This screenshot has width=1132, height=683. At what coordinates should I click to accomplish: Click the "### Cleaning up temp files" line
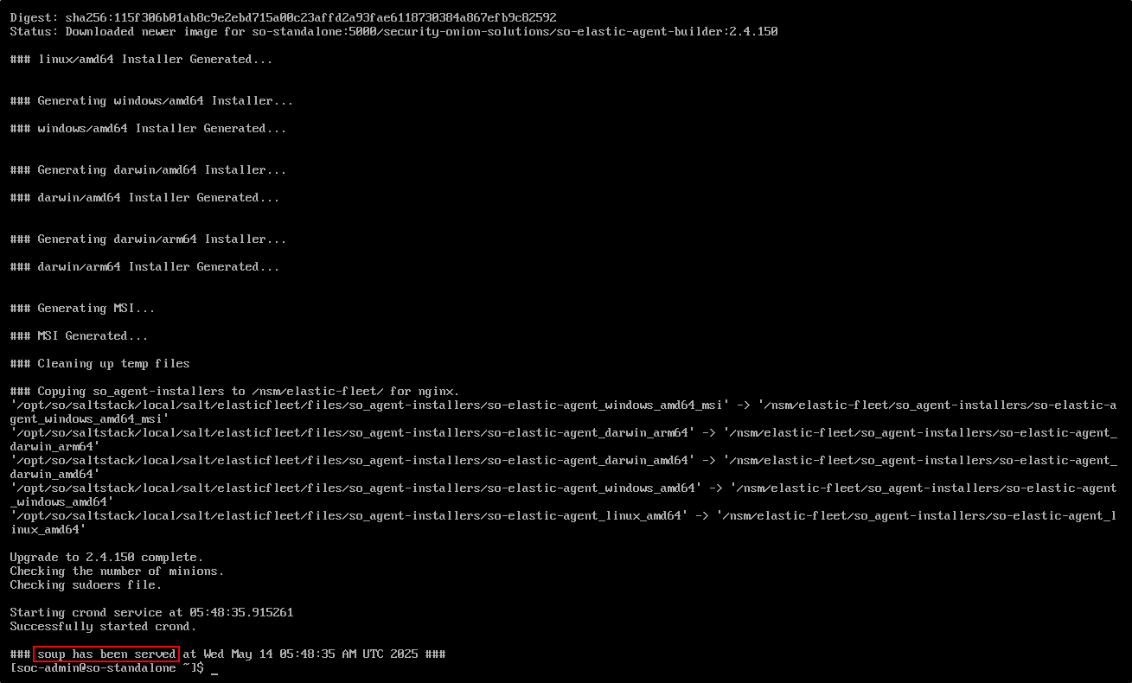point(99,364)
